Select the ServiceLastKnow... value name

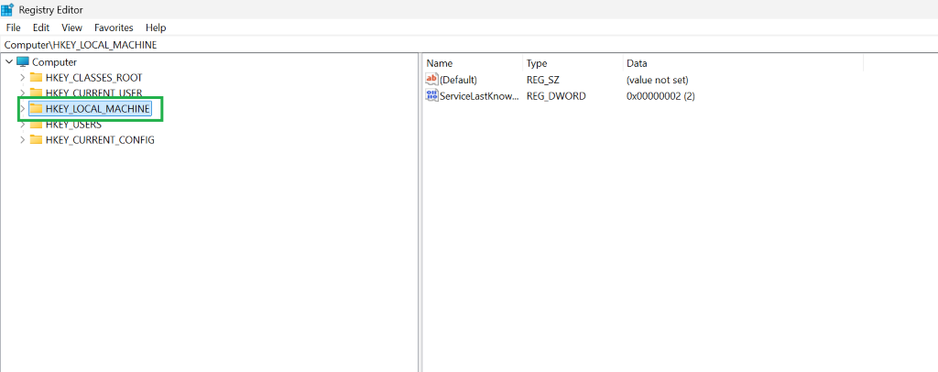pyautogui.click(x=480, y=95)
